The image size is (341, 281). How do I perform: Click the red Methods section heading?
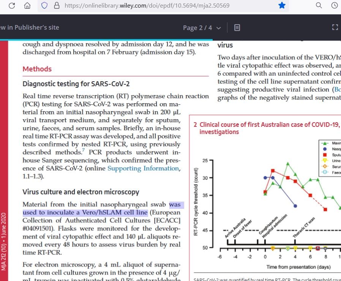pos(37,69)
